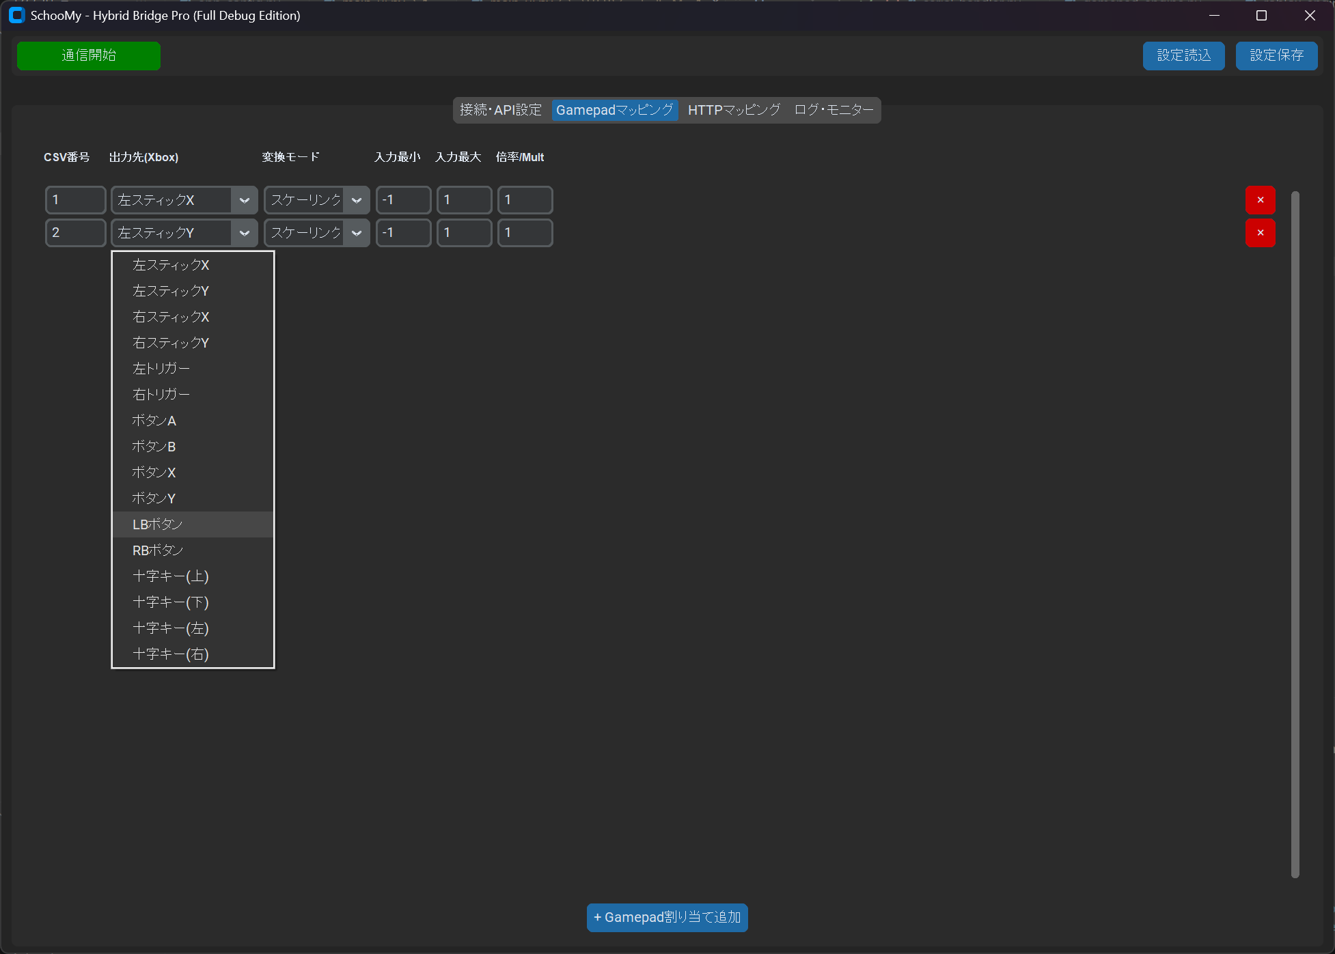Open スケーリング mode dropdown in row 1
The height and width of the screenshot is (954, 1335).
(x=317, y=200)
